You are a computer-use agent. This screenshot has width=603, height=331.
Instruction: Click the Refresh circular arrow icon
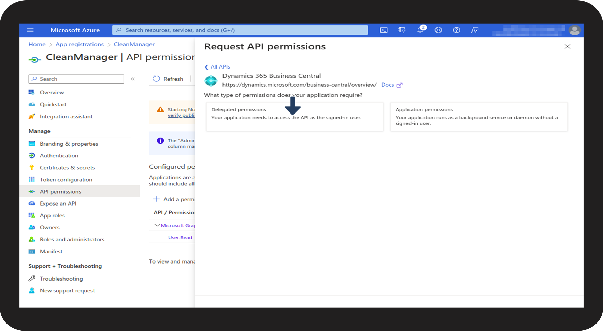[156, 79]
